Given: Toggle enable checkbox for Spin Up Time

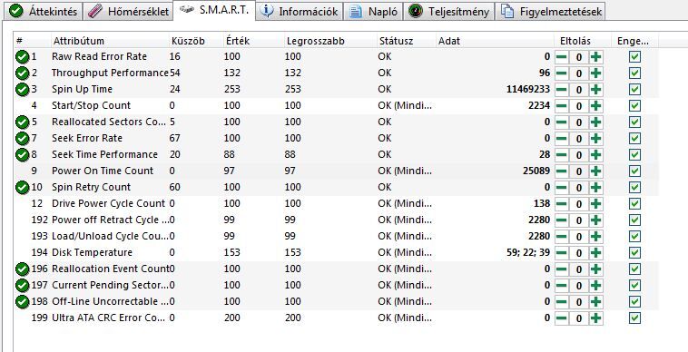Looking at the screenshot, I should pyautogui.click(x=634, y=90).
